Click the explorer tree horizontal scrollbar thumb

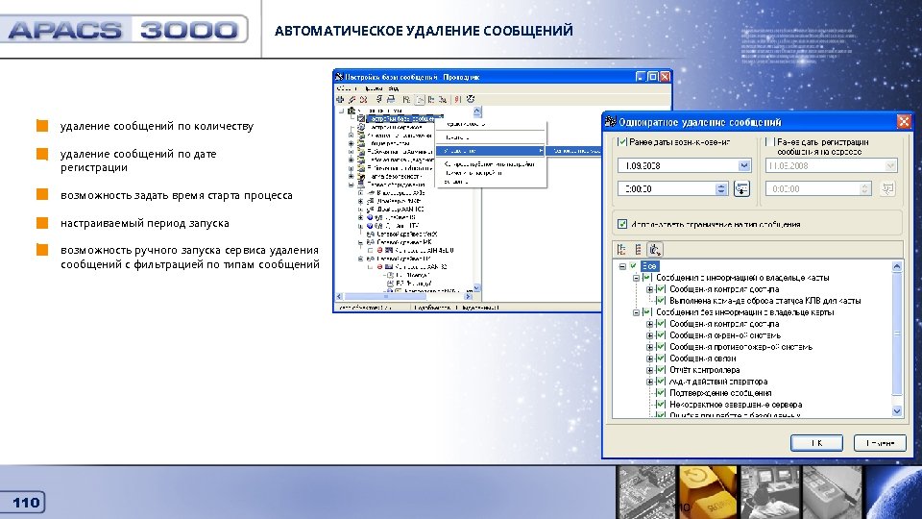pyautogui.click(x=386, y=297)
